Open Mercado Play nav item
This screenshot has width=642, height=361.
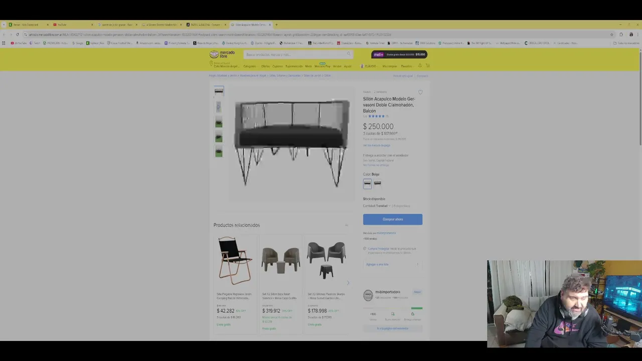click(323, 66)
